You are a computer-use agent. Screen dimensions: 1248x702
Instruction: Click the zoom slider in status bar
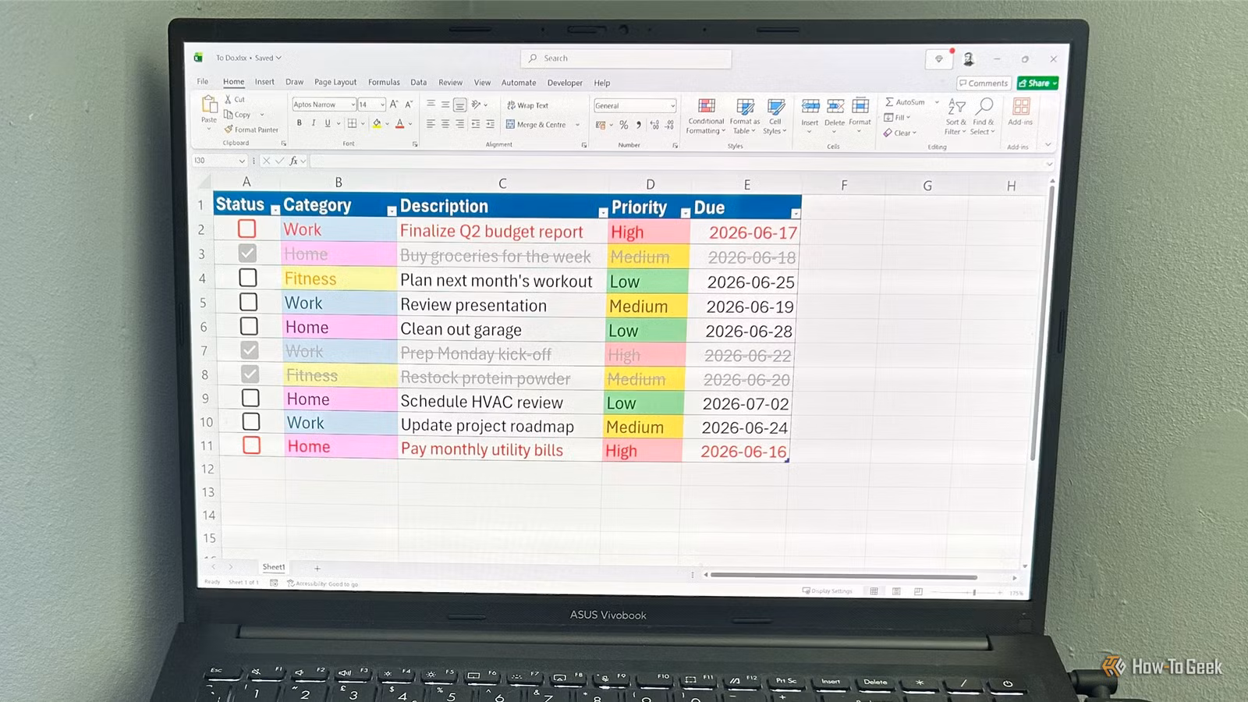(973, 593)
